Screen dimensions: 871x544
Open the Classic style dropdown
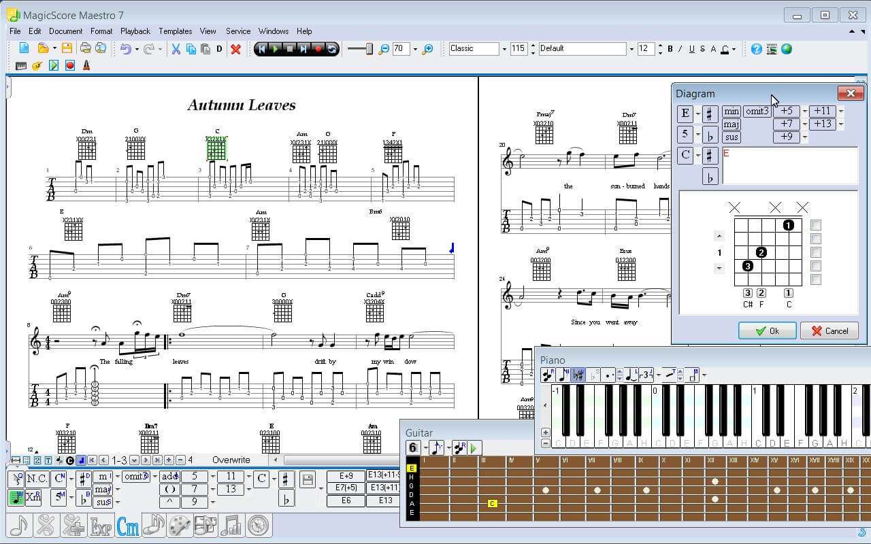point(504,49)
